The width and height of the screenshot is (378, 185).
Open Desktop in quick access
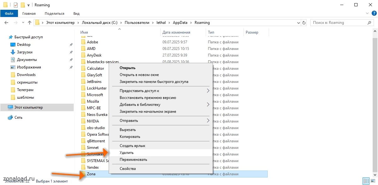click(x=24, y=45)
